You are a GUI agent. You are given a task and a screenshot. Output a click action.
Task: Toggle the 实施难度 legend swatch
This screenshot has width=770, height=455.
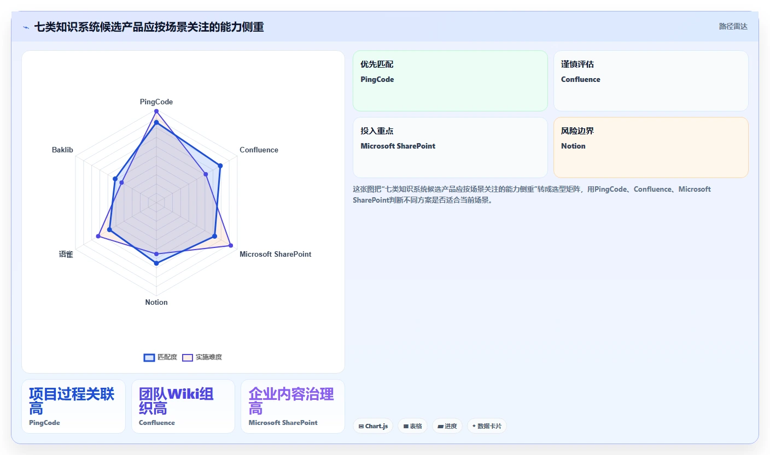188,357
